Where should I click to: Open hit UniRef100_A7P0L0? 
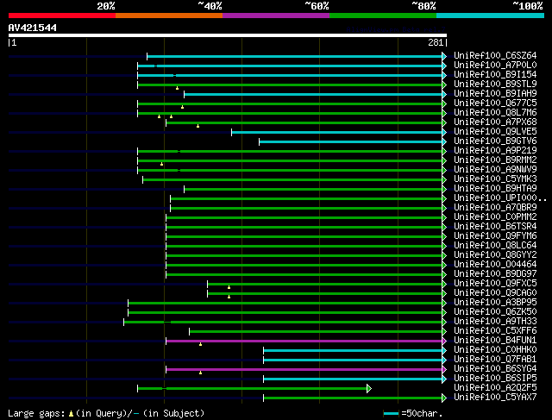495,65
